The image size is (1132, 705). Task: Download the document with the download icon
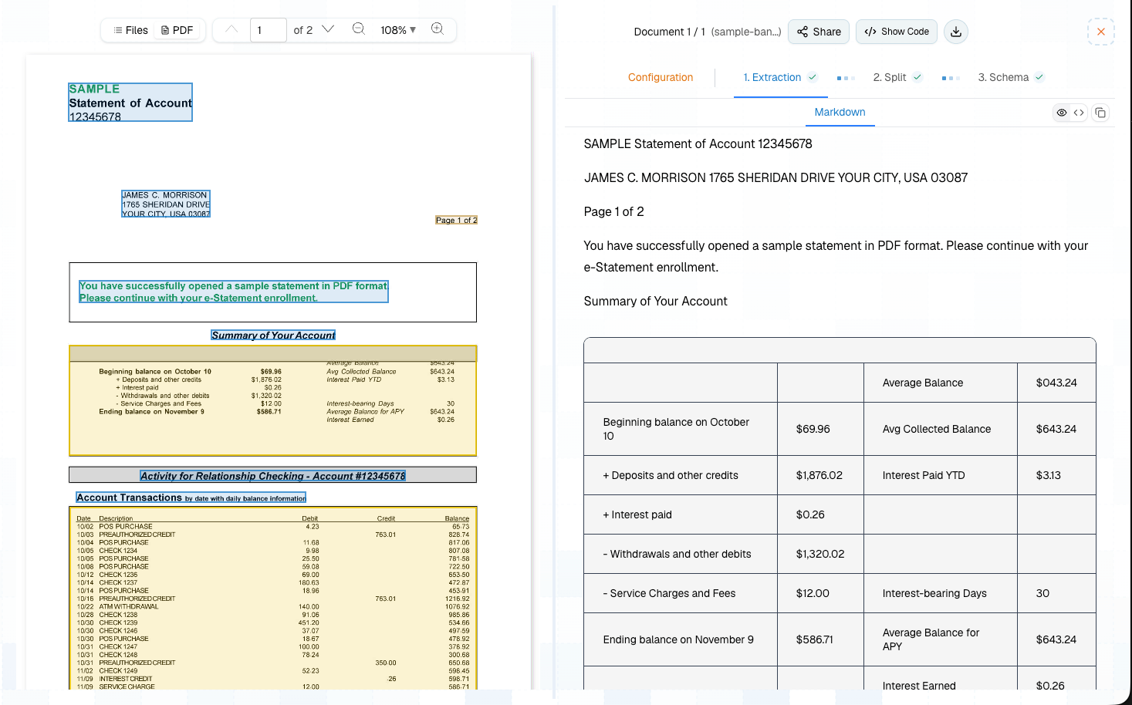956,32
